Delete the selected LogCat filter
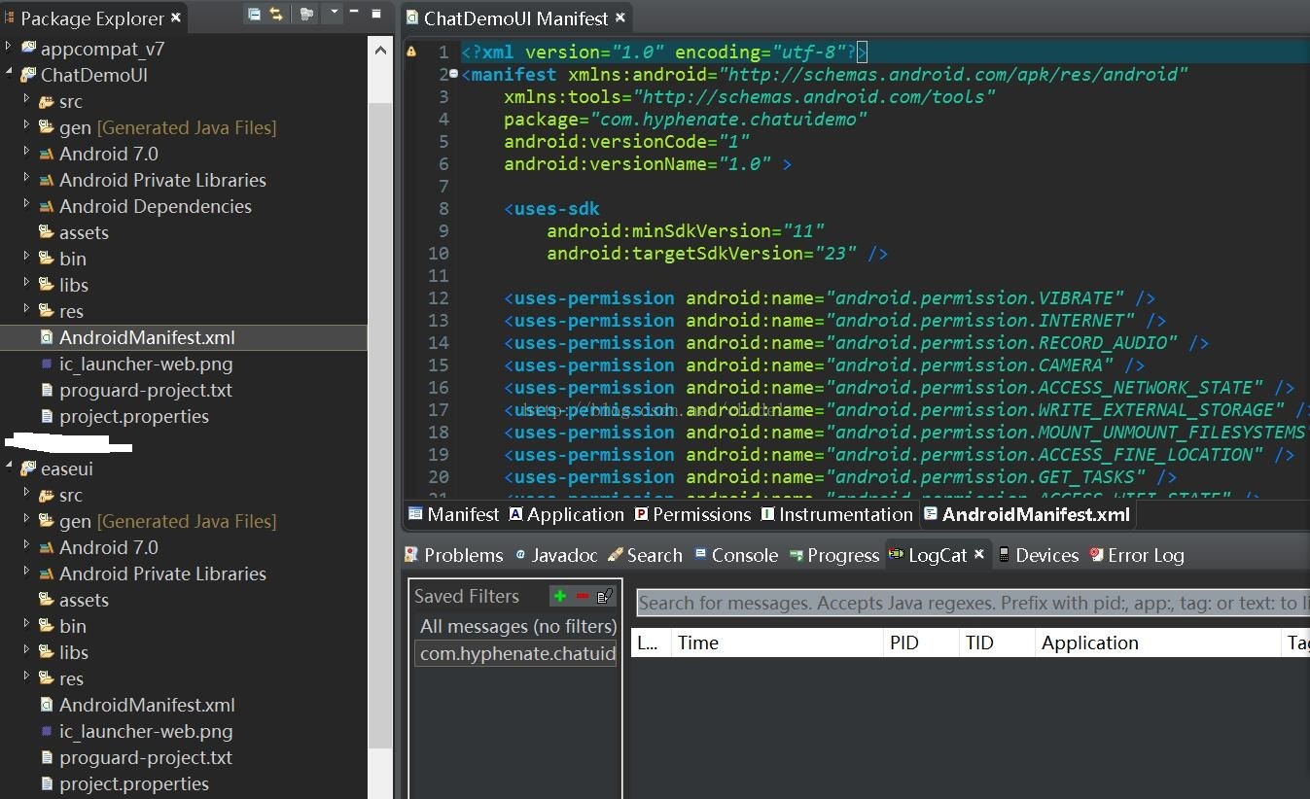The width and height of the screenshot is (1310, 799). click(583, 596)
